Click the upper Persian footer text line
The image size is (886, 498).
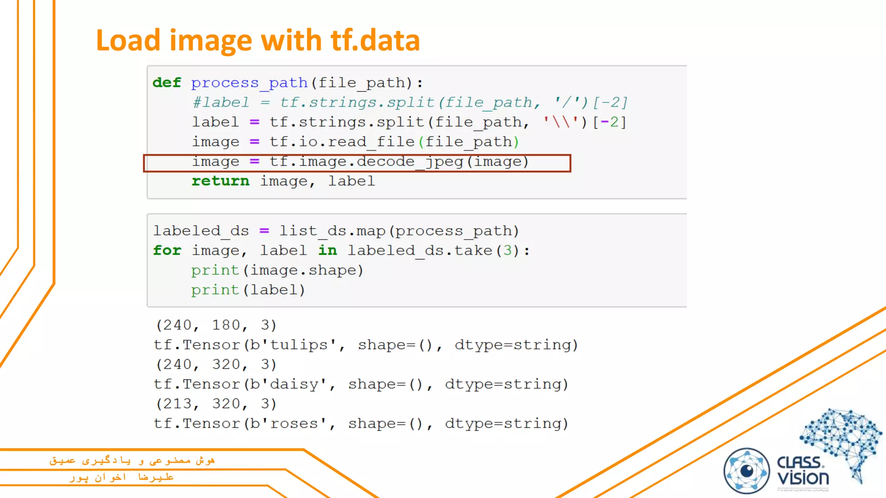pyautogui.click(x=132, y=460)
